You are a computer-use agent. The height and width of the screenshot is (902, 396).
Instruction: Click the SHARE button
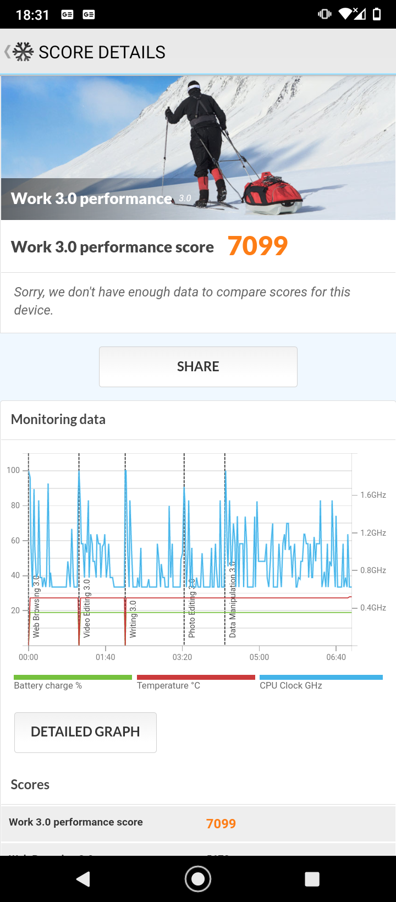click(198, 366)
